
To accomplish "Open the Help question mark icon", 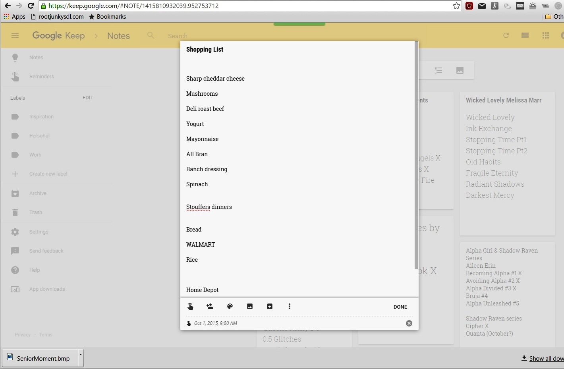I will coord(15,270).
